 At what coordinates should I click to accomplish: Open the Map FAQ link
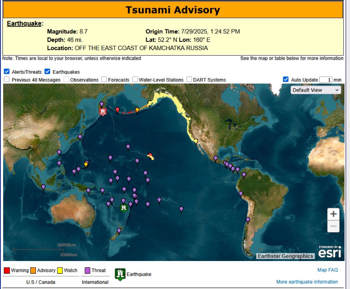pos(327,270)
